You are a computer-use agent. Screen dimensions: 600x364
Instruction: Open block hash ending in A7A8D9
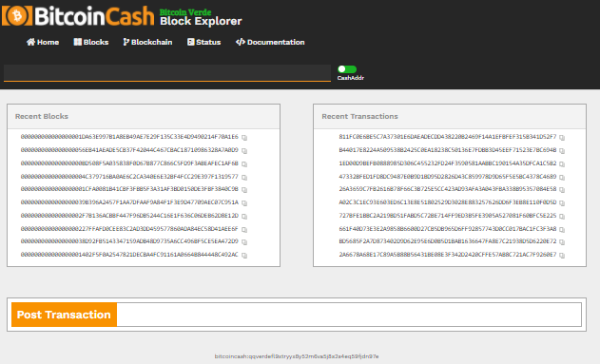click(x=129, y=150)
